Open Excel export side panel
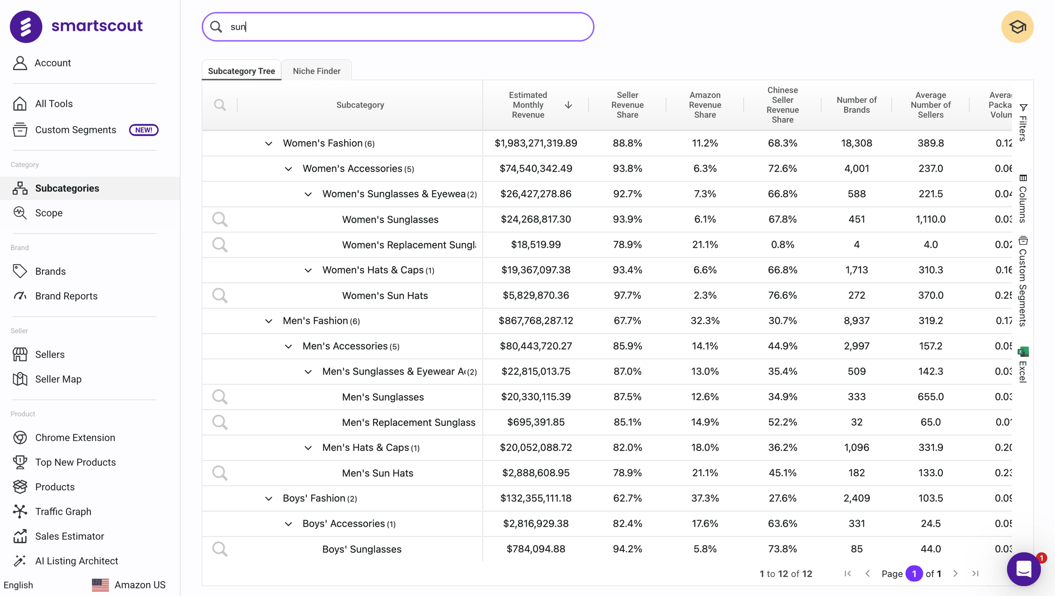 [1023, 365]
